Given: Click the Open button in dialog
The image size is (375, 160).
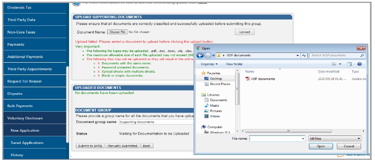Looking at the screenshot, I should click(x=321, y=146).
